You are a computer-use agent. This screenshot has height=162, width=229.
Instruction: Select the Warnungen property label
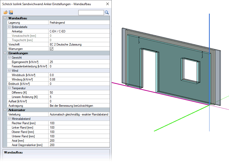tap(15, 49)
